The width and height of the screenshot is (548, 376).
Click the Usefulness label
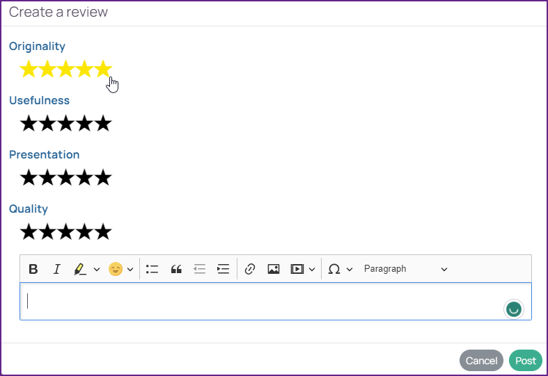[39, 101]
